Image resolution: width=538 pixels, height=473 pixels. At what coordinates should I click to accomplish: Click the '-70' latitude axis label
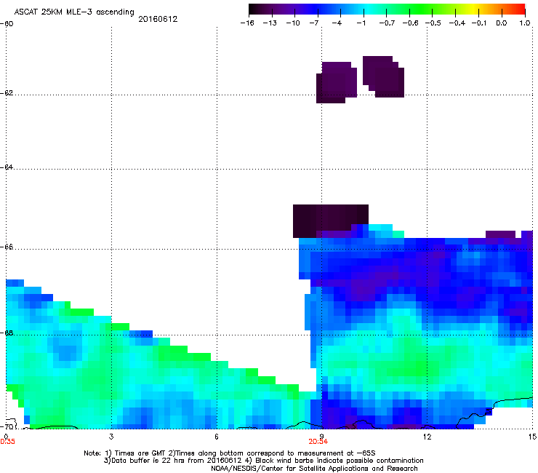7,426
